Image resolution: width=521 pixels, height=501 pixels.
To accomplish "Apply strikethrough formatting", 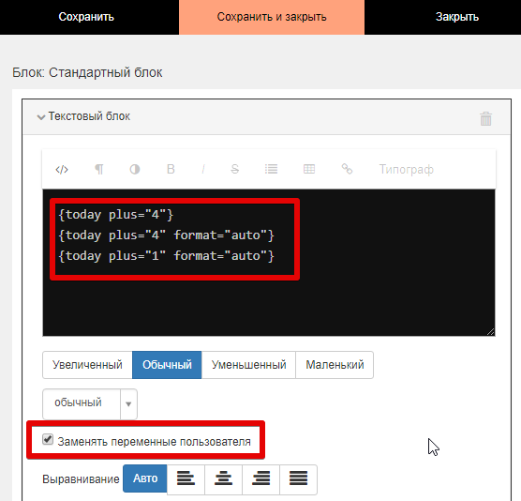I will [235, 169].
